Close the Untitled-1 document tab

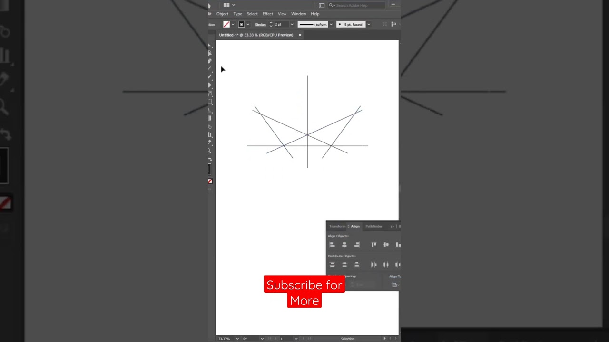click(x=300, y=35)
